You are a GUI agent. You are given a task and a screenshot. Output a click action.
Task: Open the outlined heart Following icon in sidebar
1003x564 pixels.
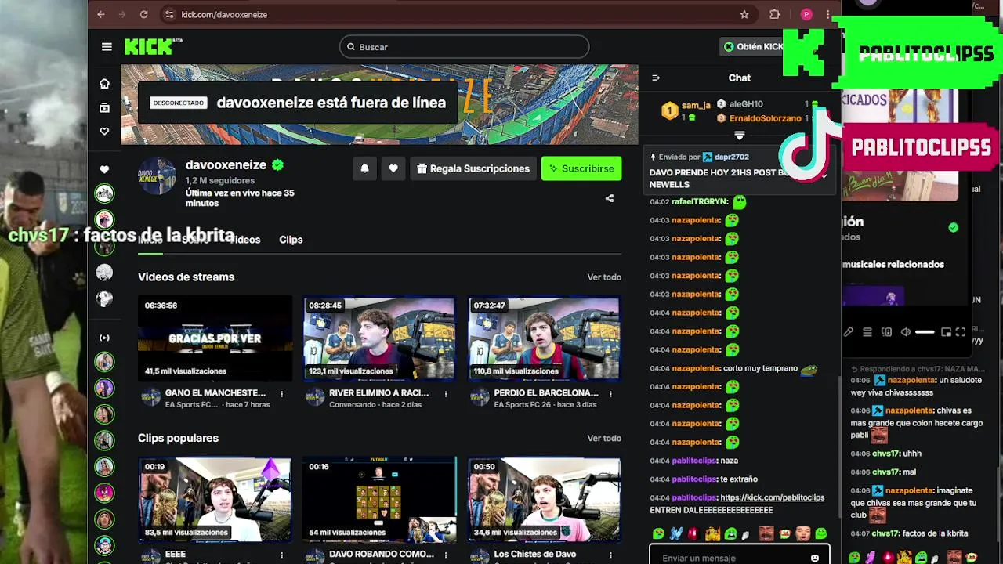(x=104, y=132)
